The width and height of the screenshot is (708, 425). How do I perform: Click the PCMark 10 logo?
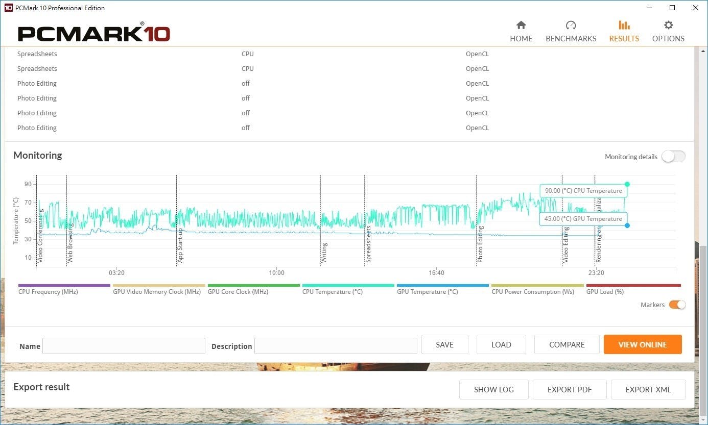tap(94, 34)
